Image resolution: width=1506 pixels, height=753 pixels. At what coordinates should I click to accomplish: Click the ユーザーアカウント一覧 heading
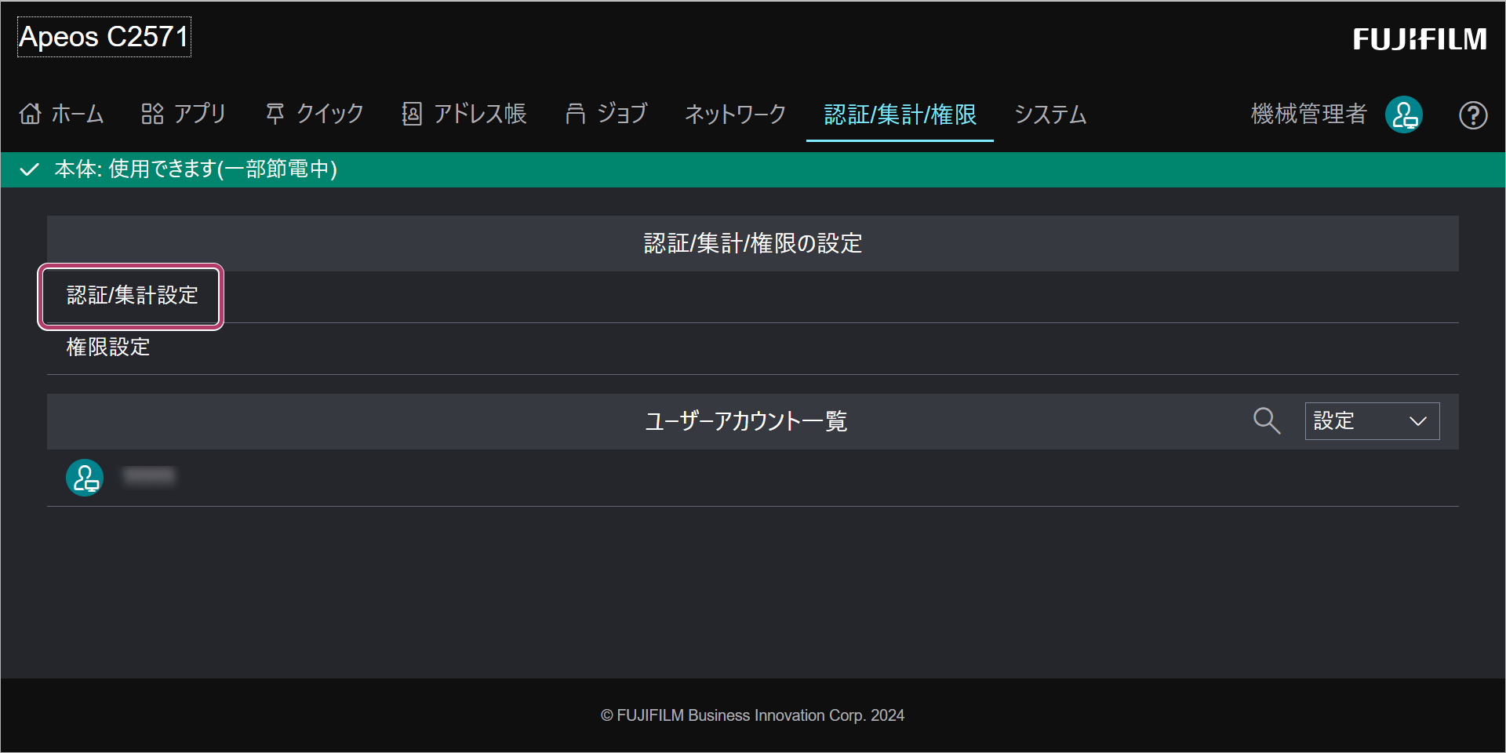pos(746,421)
